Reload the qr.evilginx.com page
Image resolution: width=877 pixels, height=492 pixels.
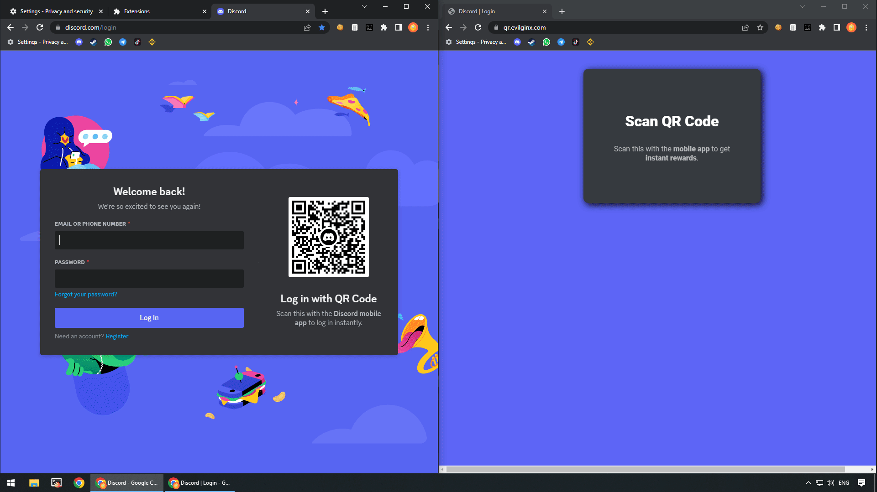[x=478, y=28]
